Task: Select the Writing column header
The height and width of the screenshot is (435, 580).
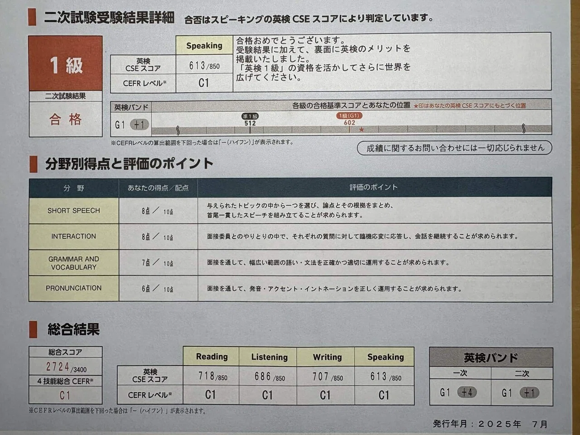Action: [327, 357]
